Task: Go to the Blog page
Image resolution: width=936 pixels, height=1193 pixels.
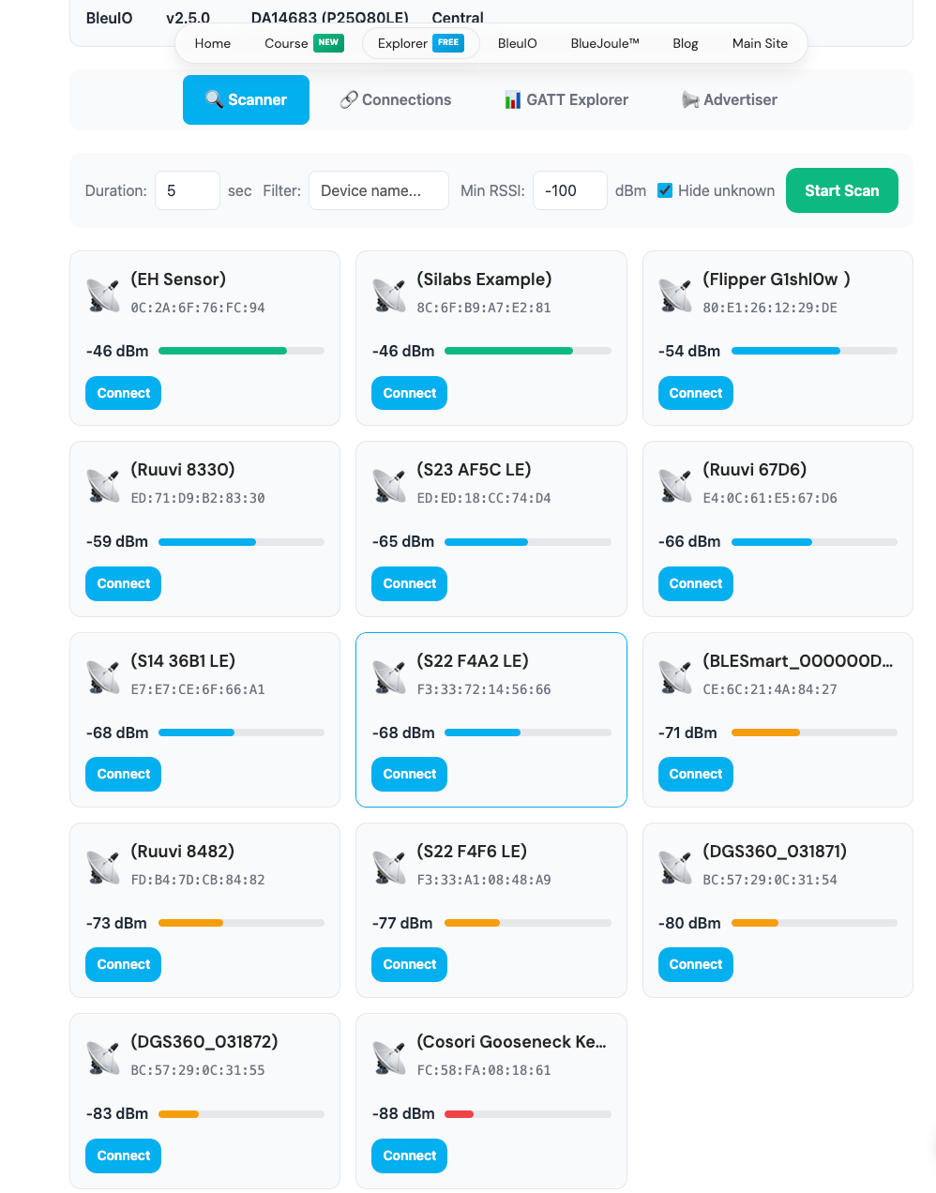Action: point(686,43)
